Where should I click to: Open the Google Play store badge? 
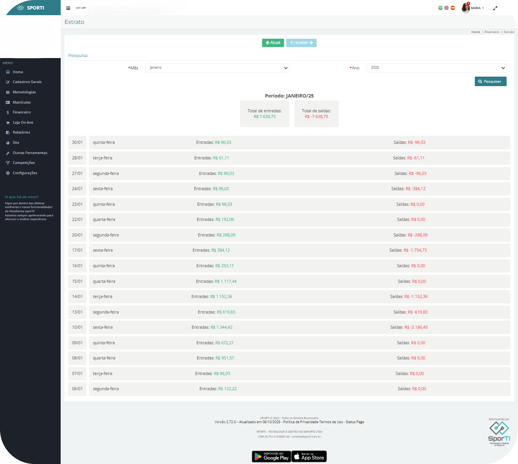tap(271, 456)
